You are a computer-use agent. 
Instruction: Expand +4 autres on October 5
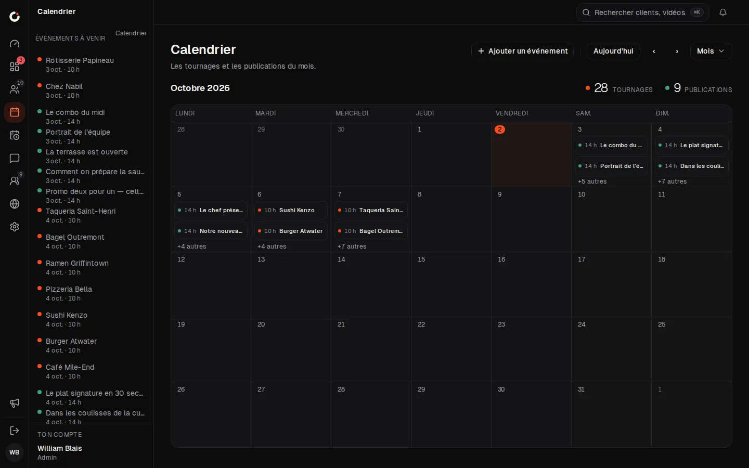191,246
